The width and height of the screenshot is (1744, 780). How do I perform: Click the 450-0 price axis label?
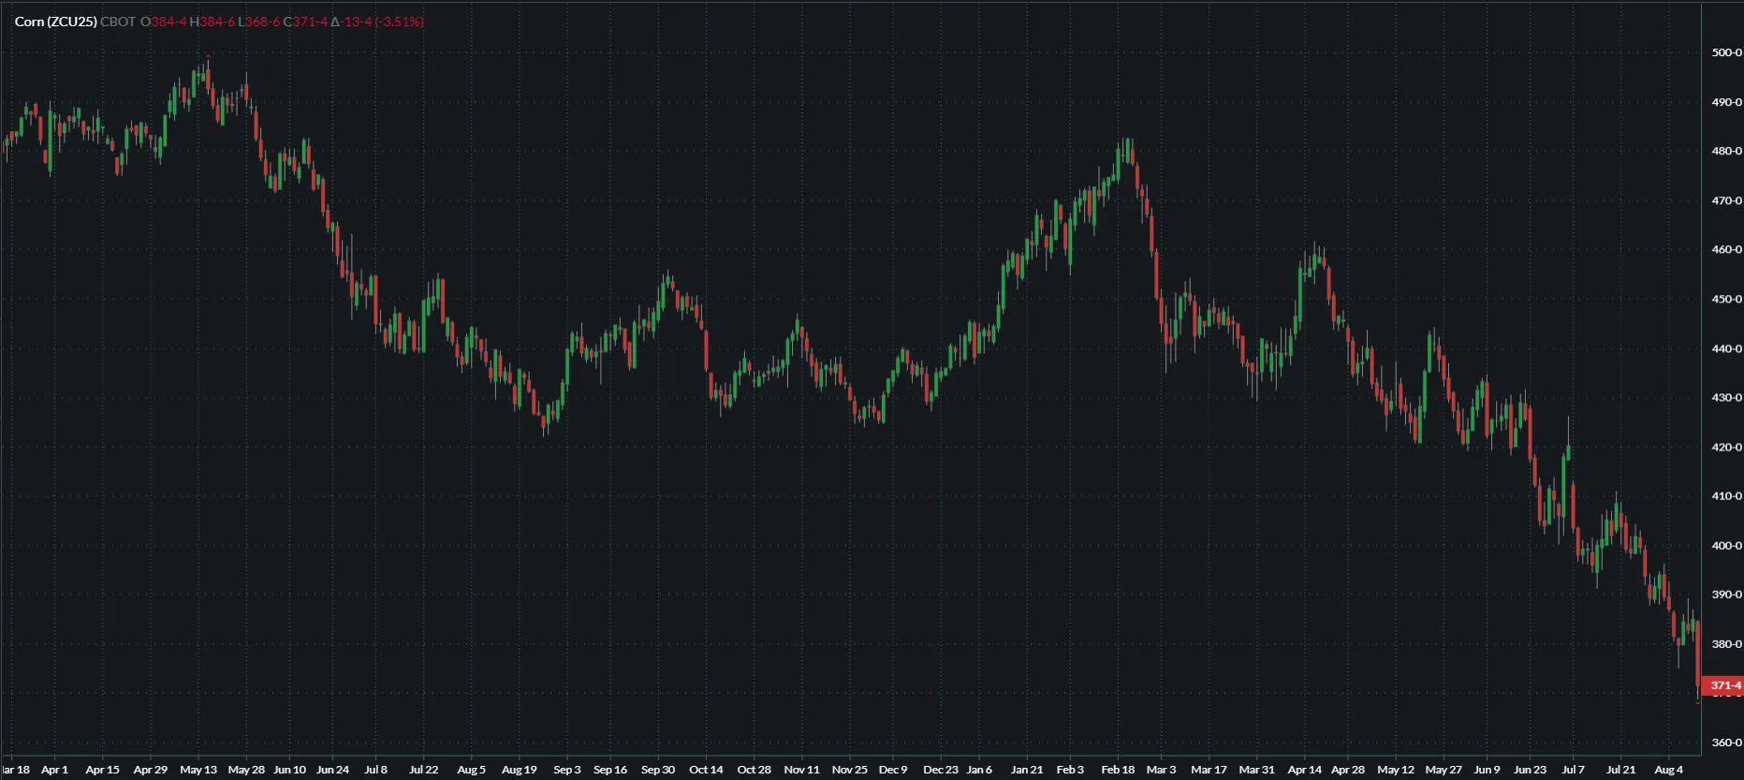[1726, 300]
